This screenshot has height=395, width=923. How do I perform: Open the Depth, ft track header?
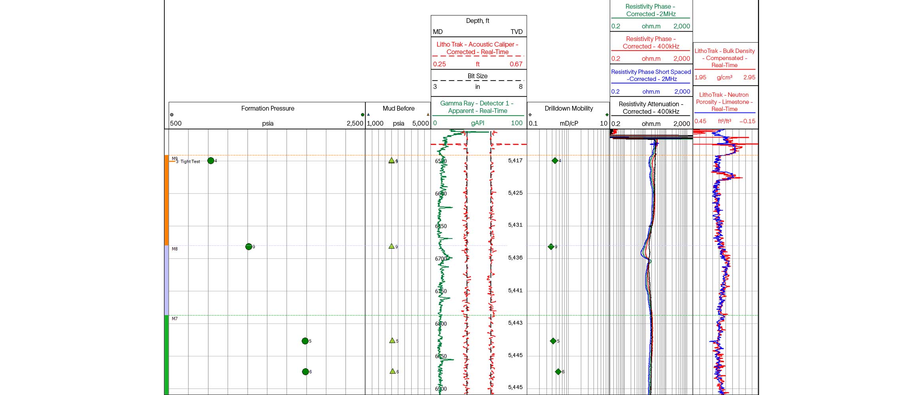tap(478, 21)
